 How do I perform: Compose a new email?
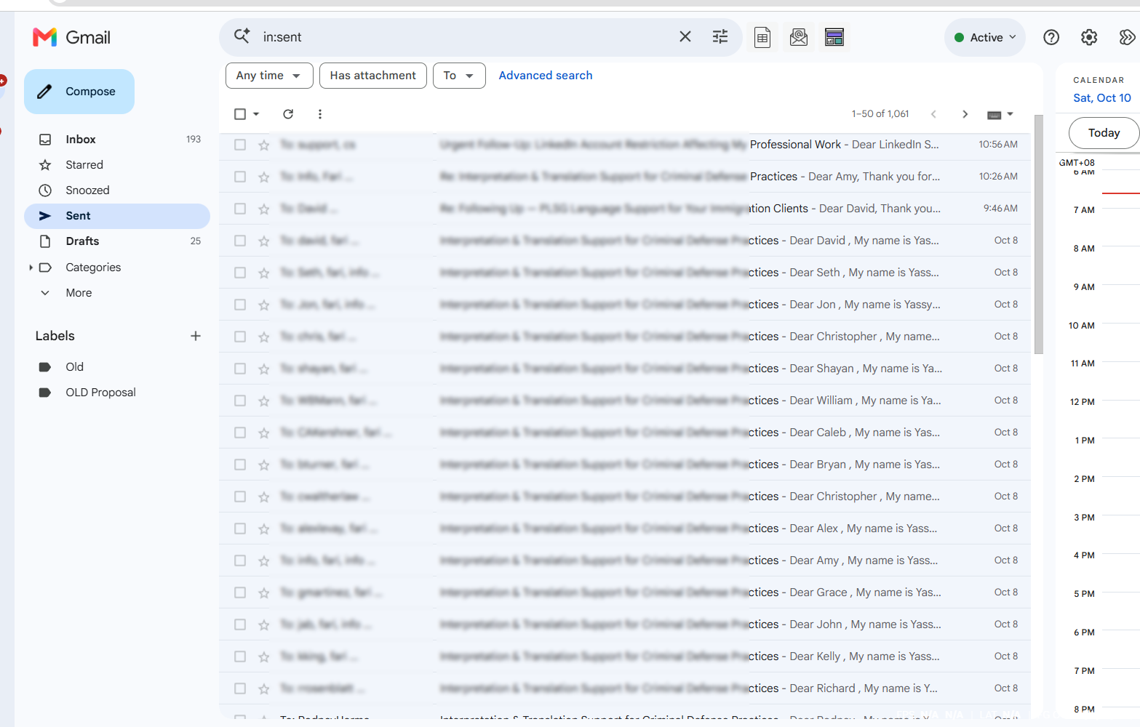79,92
